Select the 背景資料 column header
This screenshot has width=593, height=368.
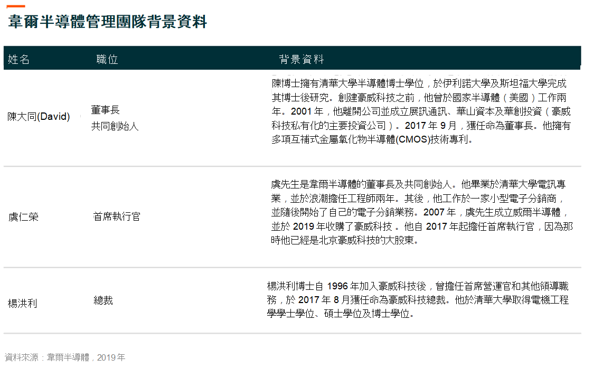302,59
